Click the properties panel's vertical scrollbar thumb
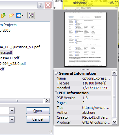Image resolution: width=119 pixels, height=135 pixels. pyautogui.click(x=114, y=97)
